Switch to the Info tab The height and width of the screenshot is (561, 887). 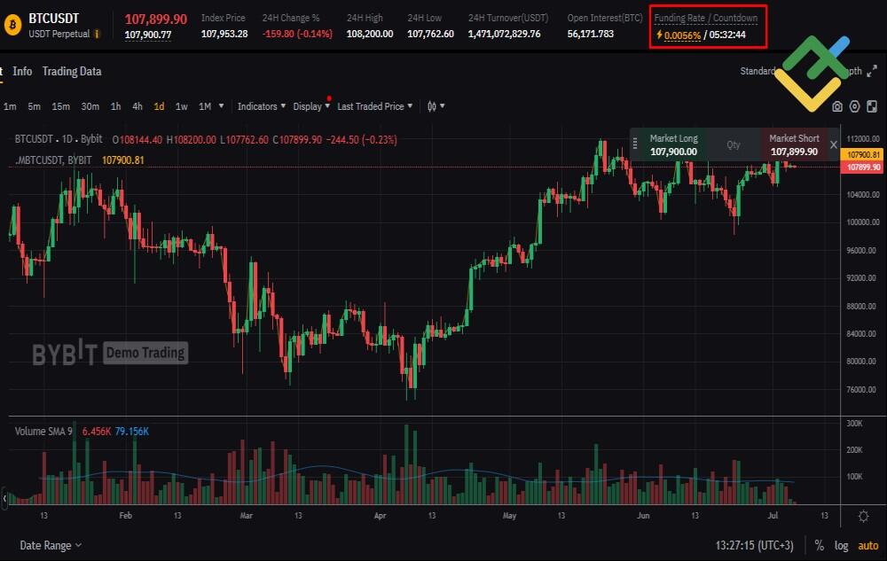22,71
